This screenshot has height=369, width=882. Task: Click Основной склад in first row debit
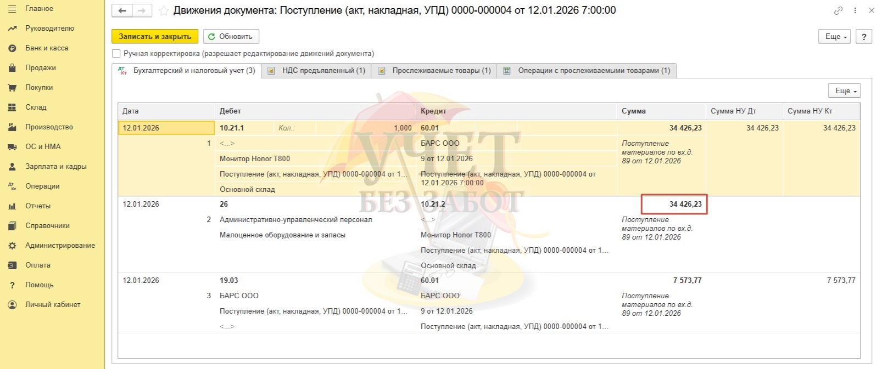click(247, 190)
